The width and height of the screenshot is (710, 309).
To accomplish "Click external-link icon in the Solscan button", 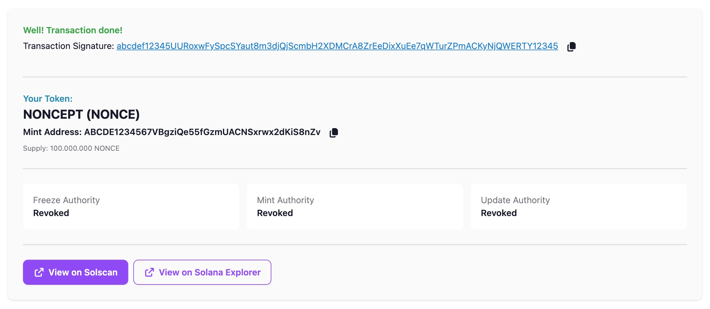I will click(39, 272).
